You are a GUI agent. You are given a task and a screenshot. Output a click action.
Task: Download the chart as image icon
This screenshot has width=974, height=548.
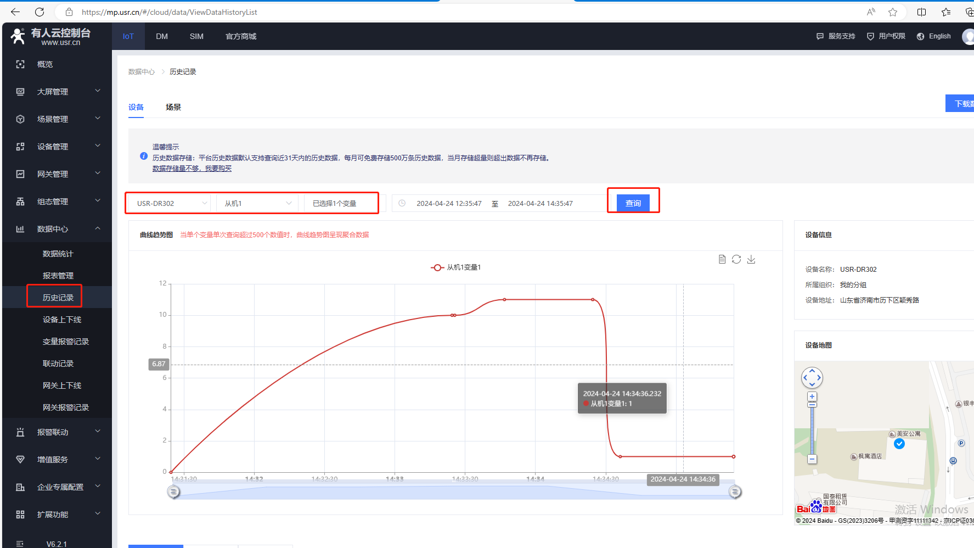[x=751, y=259]
